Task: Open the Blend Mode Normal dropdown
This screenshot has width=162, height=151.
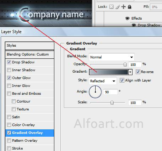Action: pos(112,57)
